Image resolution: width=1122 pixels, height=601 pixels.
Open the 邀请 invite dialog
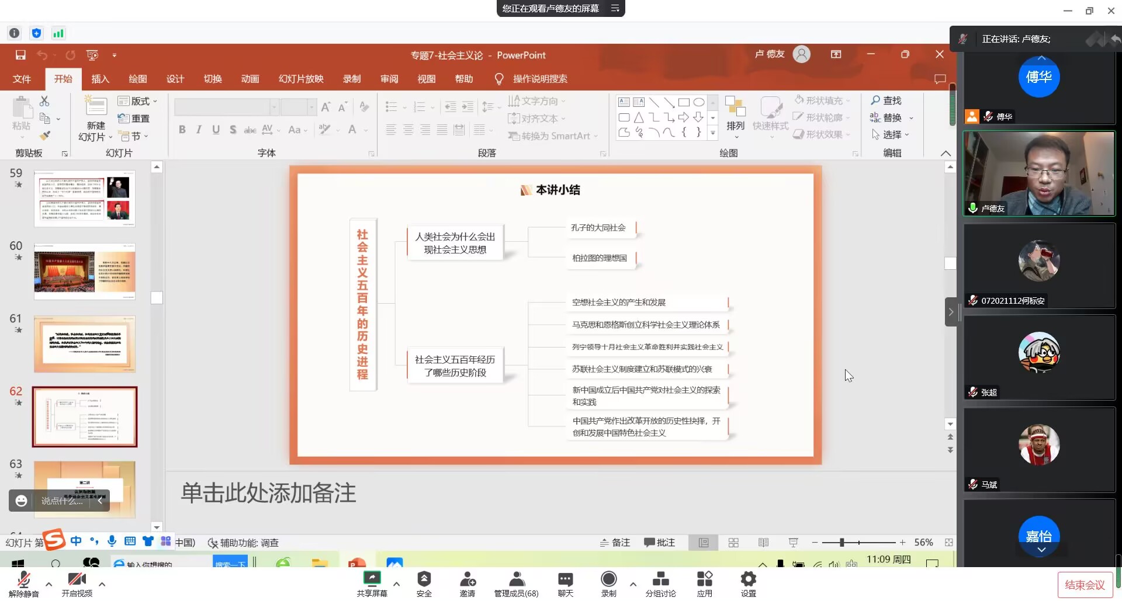467,584
